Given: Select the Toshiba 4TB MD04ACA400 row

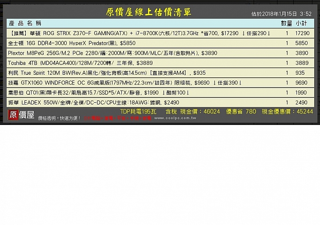Looking at the screenshot, I should coord(160,63).
